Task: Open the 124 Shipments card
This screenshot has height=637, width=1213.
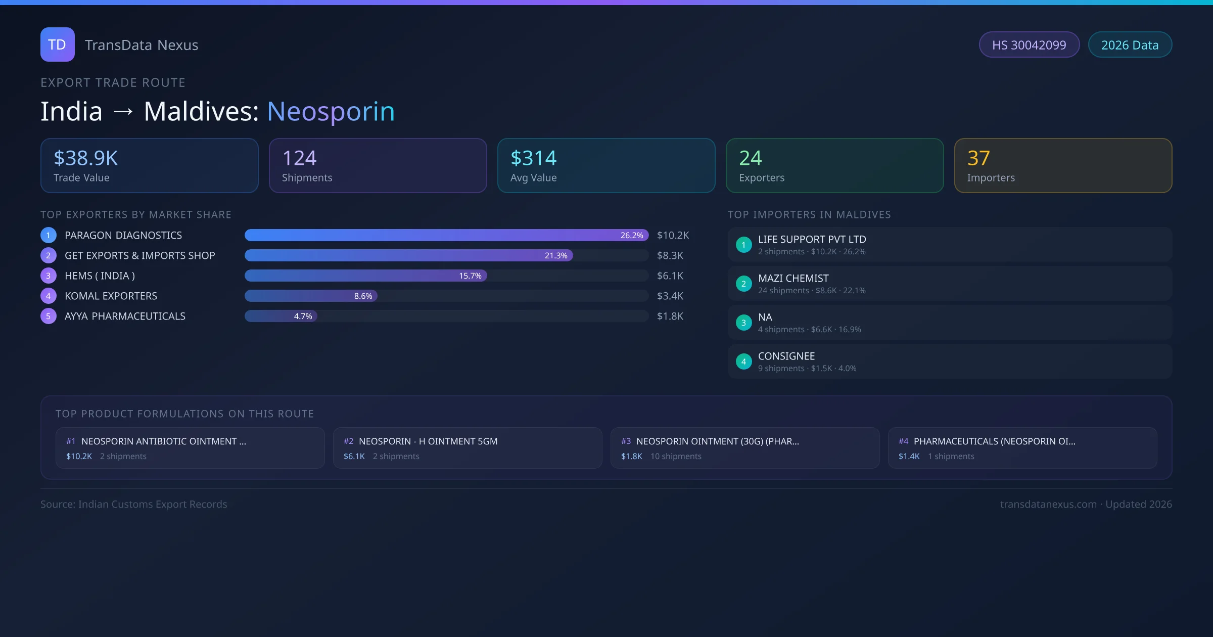Action: [x=378, y=165]
